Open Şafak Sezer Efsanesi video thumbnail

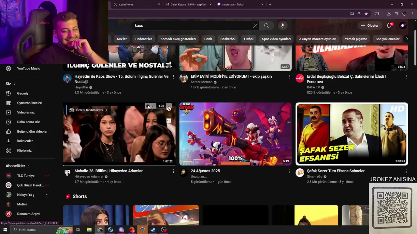tap(352, 134)
